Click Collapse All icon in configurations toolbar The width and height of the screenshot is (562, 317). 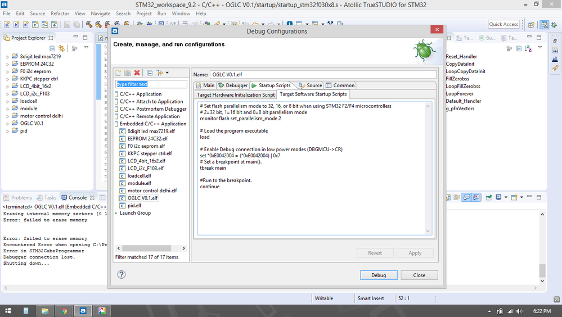click(150, 73)
